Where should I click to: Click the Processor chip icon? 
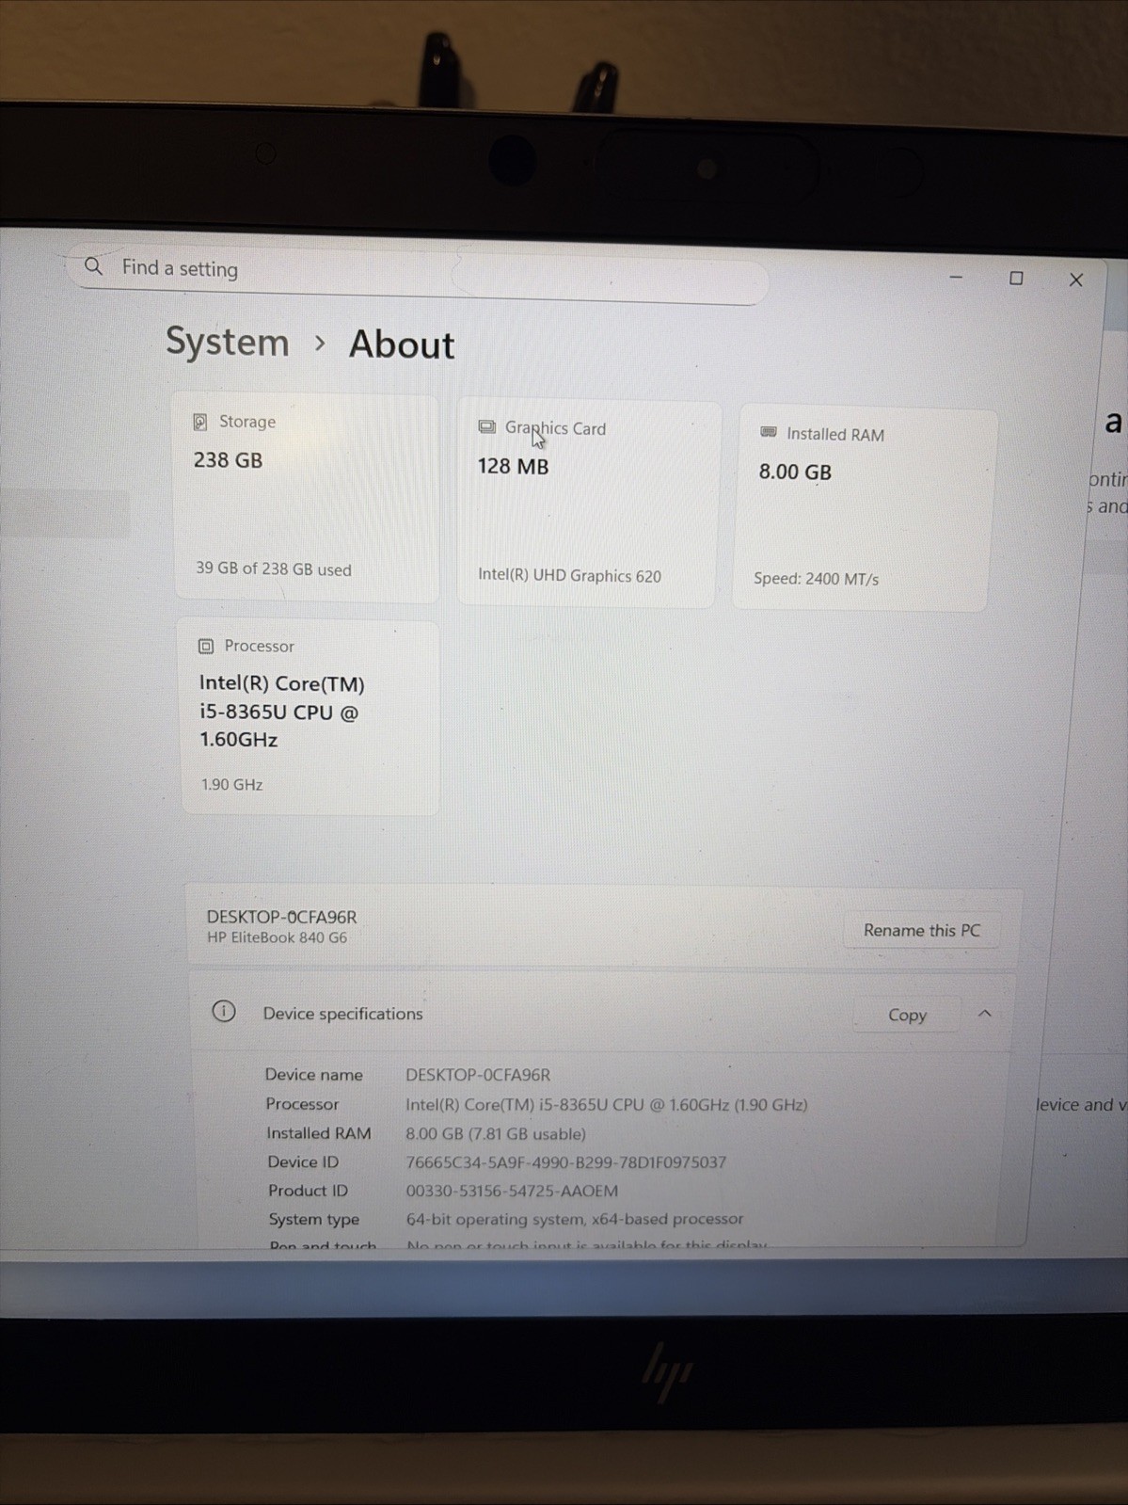(206, 646)
